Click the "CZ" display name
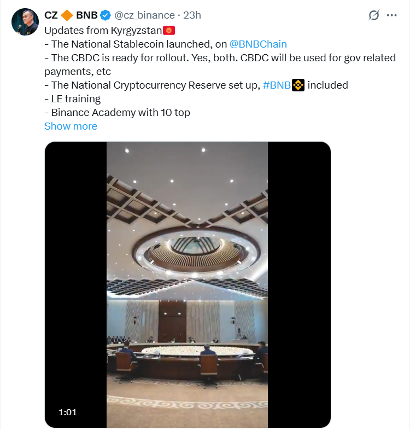 pyautogui.click(x=51, y=15)
